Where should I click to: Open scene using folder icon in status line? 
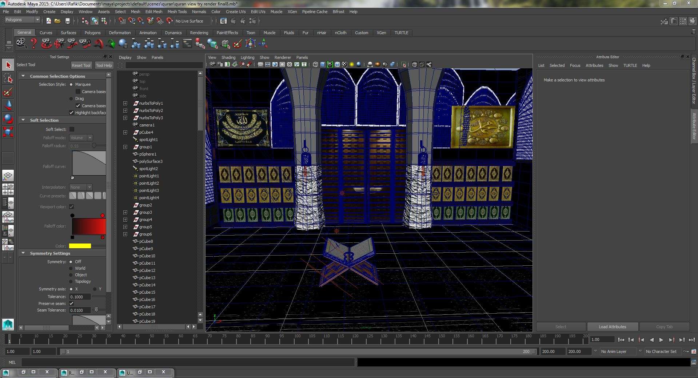coord(57,21)
